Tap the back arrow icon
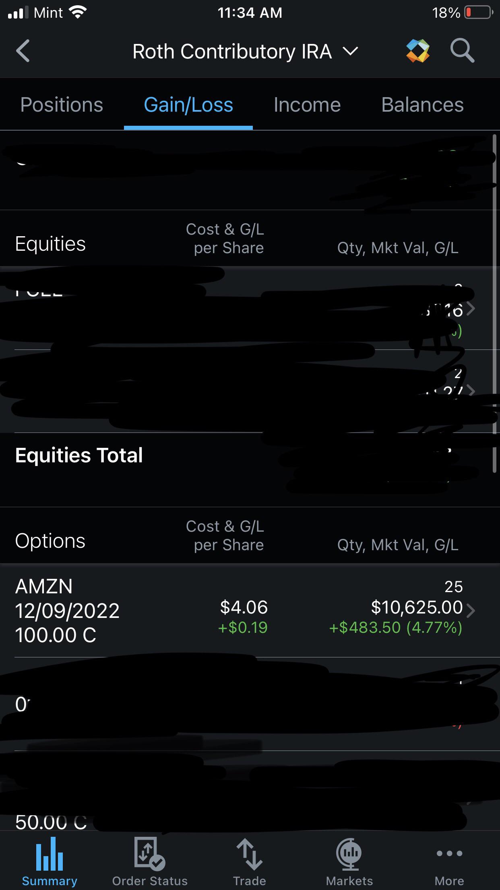Image resolution: width=500 pixels, height=890 pixels. (23, 51)
